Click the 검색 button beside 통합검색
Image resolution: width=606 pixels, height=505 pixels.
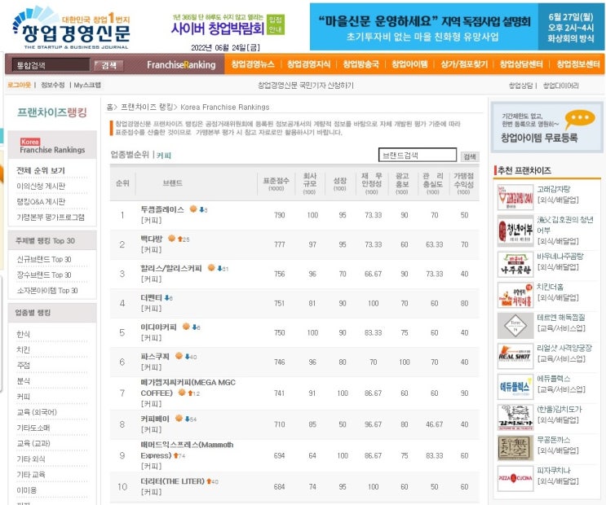[x=108, y=65]
